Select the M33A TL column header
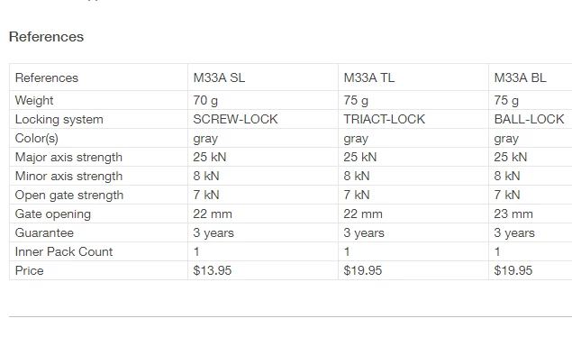This screenshot has width=572, height=364. tap(369, 77)
